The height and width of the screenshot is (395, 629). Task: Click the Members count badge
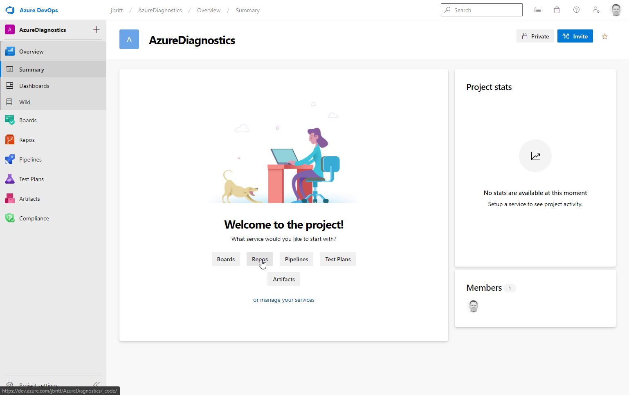tap(510, 288)
